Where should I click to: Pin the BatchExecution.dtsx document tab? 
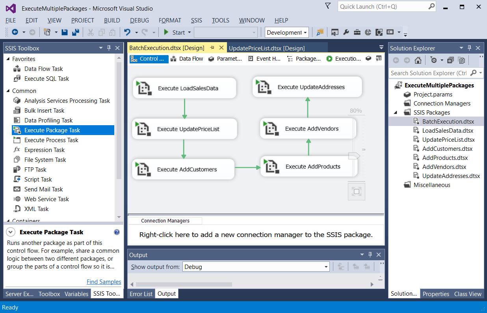(x=212, y=48)
